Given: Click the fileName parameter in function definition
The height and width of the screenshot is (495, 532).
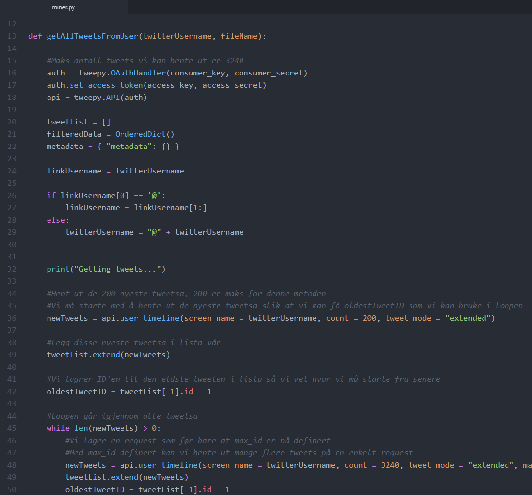Looking at the screenshot, I should (239, 36).
